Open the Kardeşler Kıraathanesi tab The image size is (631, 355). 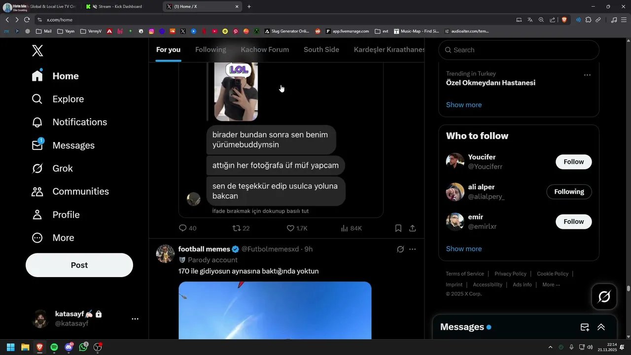coord(389,50)
